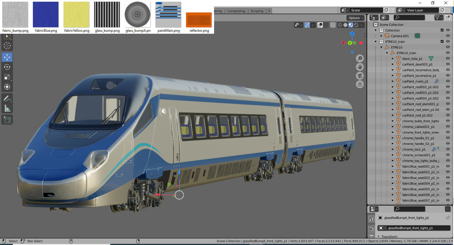Click the Z axis on the navigation gizmo
454x245 pixels.
[352, 33]
